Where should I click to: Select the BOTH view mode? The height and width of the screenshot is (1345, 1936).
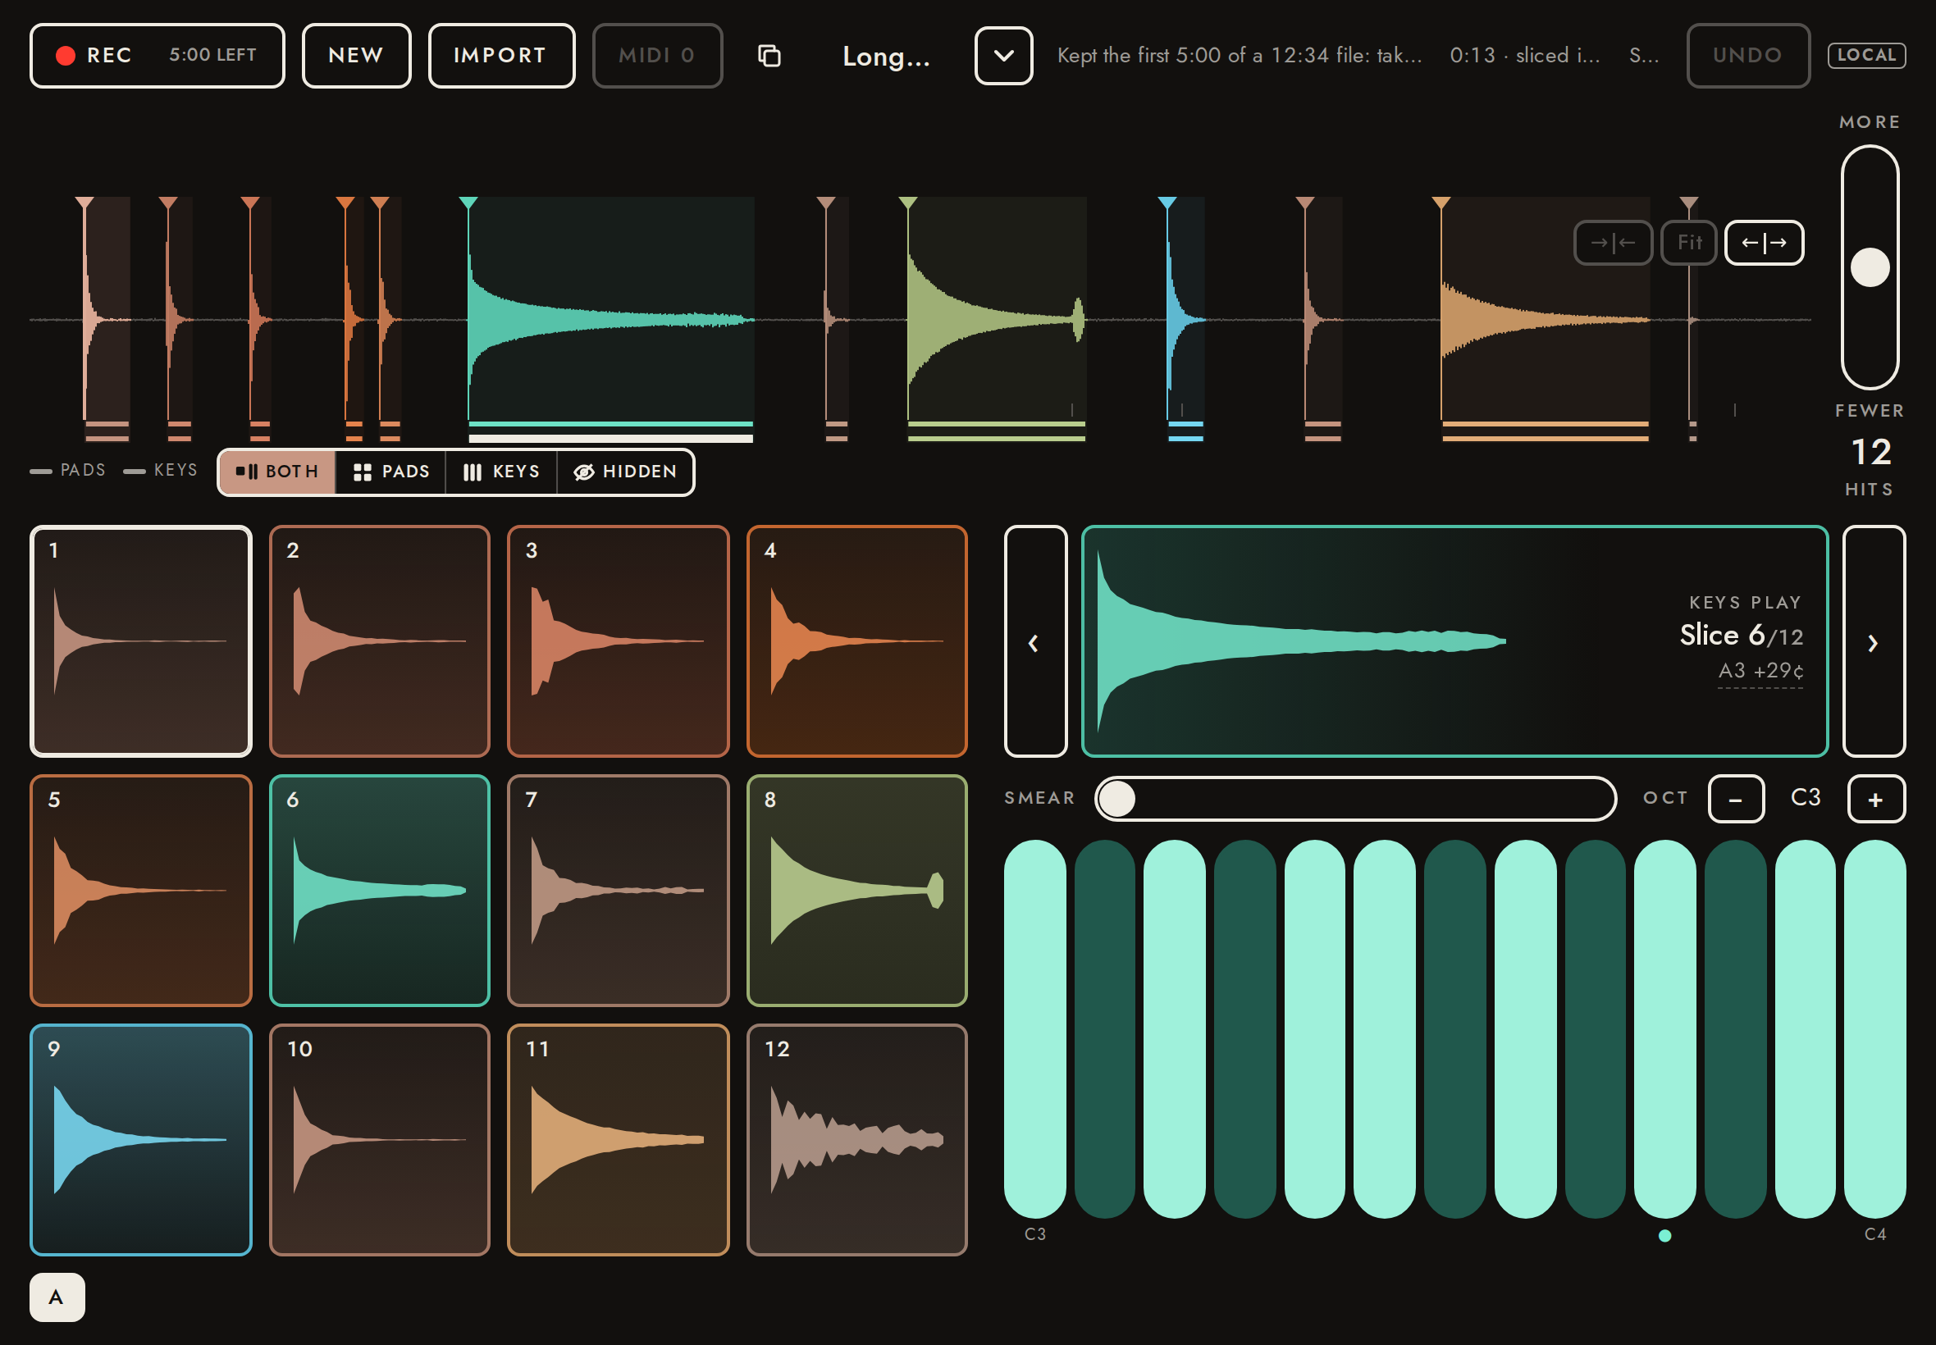pos(277,472)
